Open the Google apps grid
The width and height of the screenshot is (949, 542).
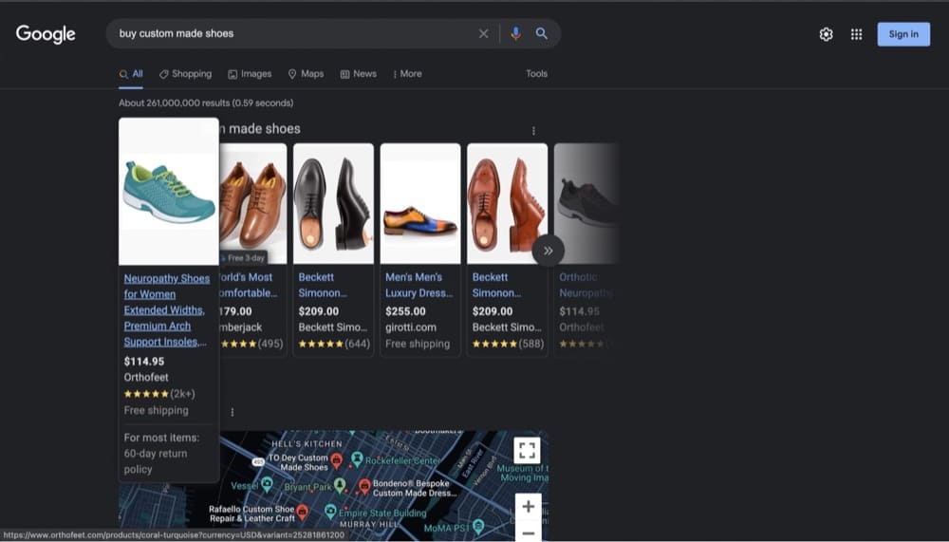856,34
